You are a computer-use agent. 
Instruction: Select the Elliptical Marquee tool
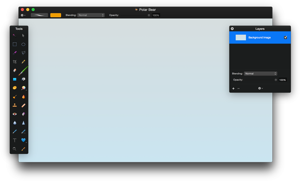[23, 44]
